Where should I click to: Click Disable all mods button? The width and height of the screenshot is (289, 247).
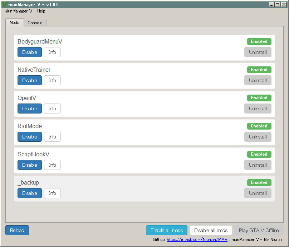point(211,230)
